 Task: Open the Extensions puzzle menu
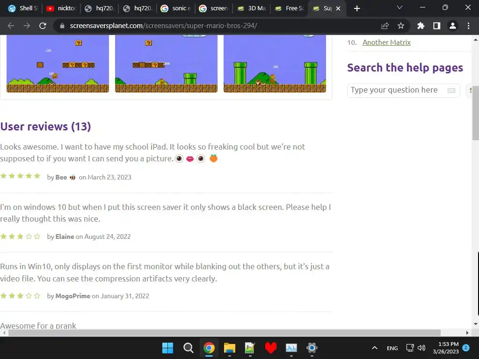[x=421, y=26]
